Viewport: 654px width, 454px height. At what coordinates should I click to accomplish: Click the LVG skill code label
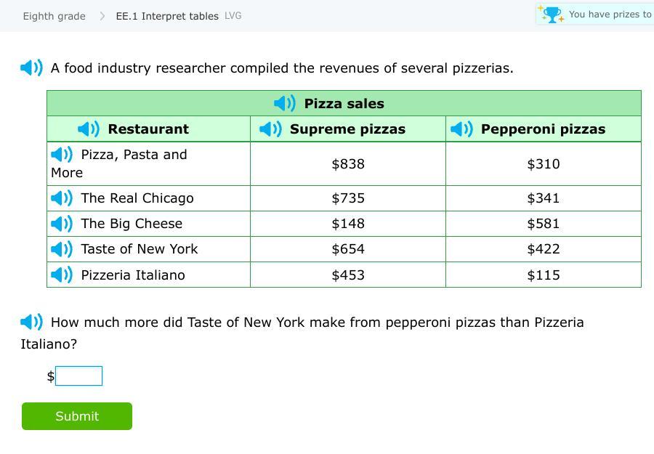coord(233,16)
